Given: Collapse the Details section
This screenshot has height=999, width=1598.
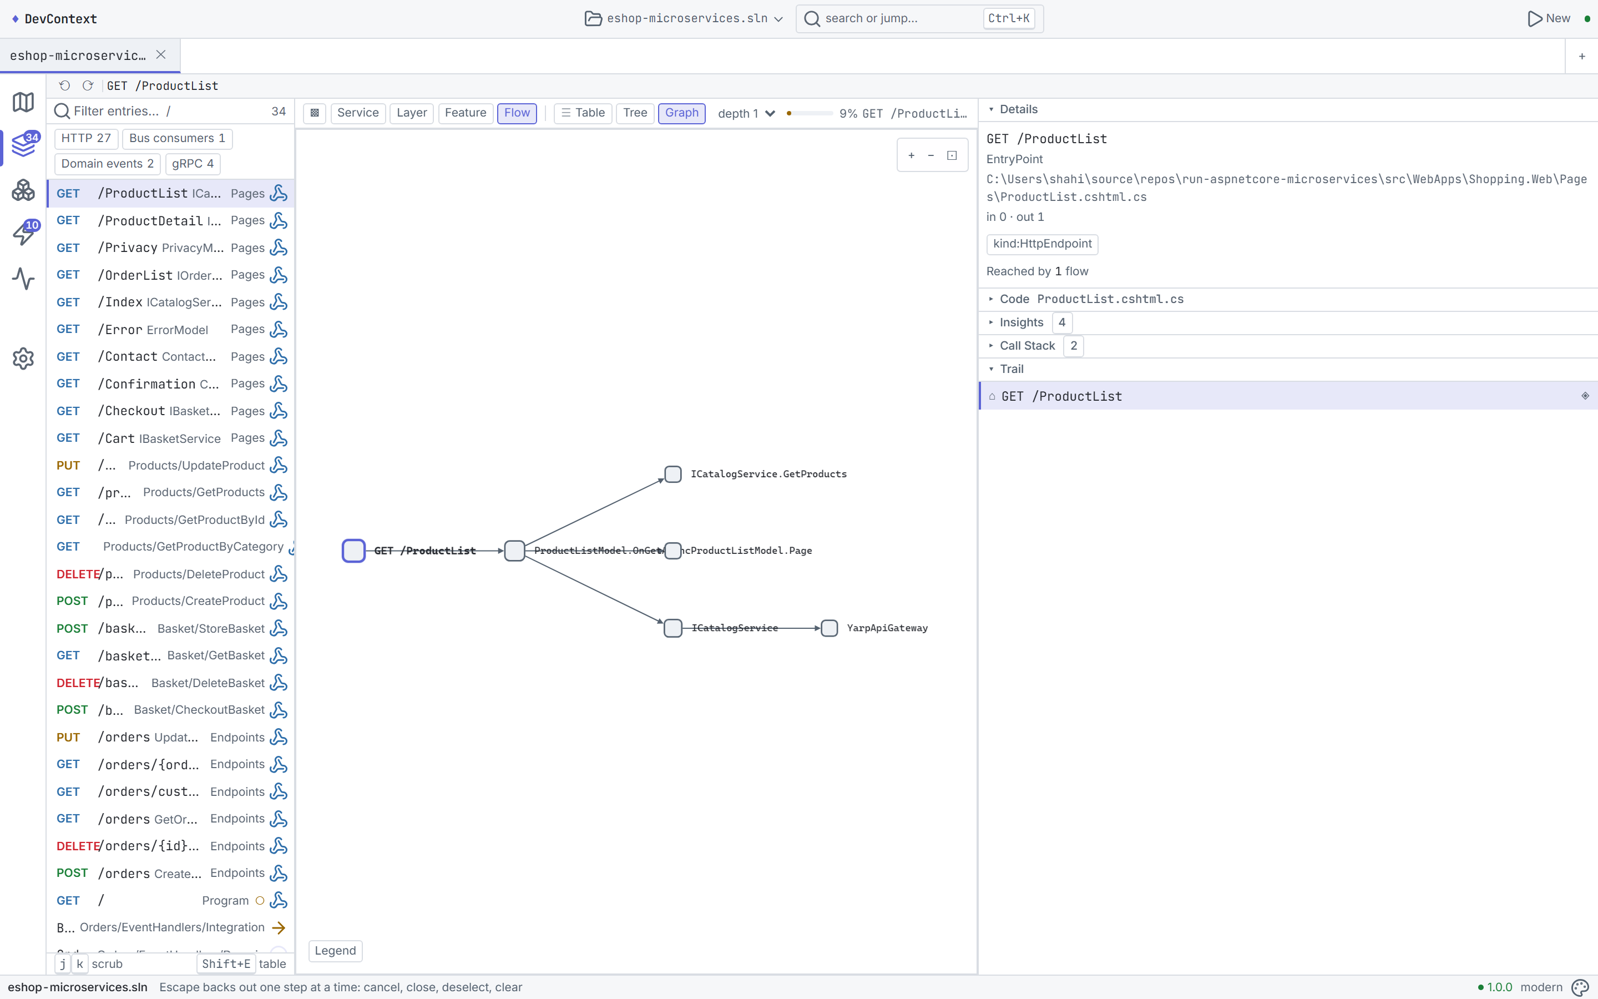Looking at the screenshot, I should (1288, 110).
